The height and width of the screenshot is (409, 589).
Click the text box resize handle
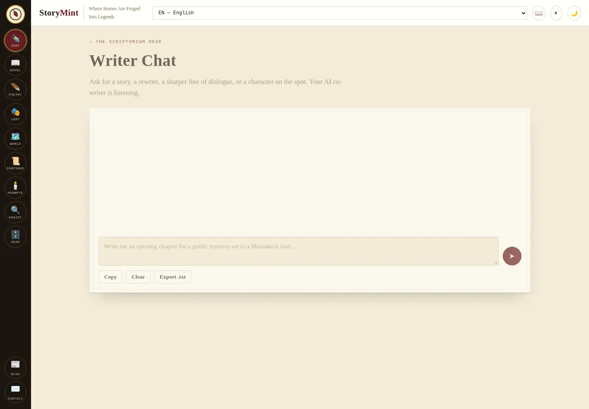496,263
